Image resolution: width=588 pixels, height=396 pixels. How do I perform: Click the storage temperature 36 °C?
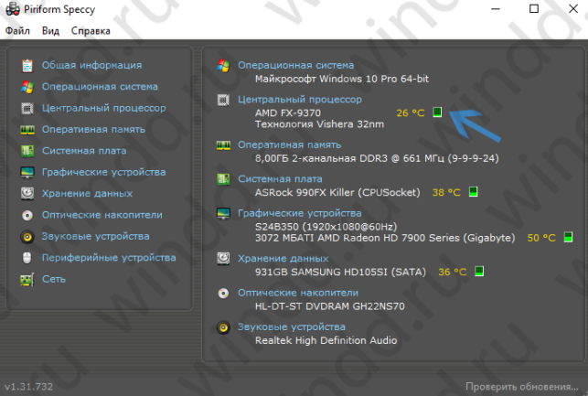coord(453,272)
